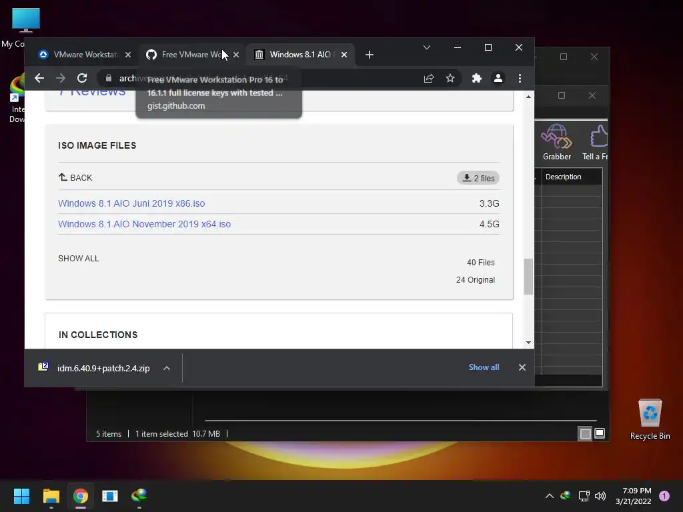Screen dimensions: 683x512
Task: Expand options for the idm zip download
Action: click(166, 368)
